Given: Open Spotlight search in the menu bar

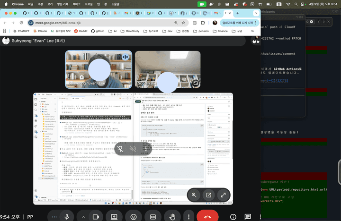Looking at the screenshot, I should [296, 4].
